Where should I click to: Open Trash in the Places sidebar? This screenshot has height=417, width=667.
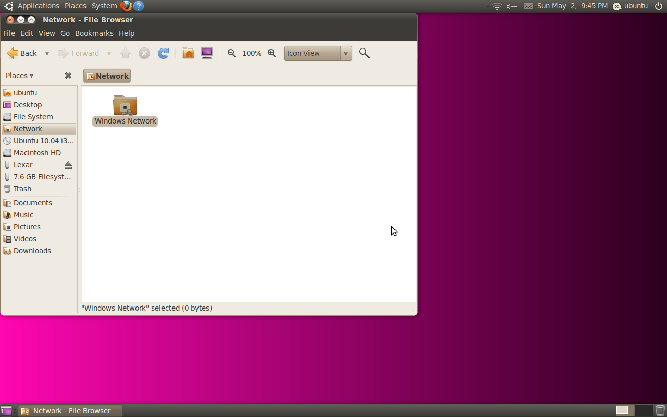point(39,189)
